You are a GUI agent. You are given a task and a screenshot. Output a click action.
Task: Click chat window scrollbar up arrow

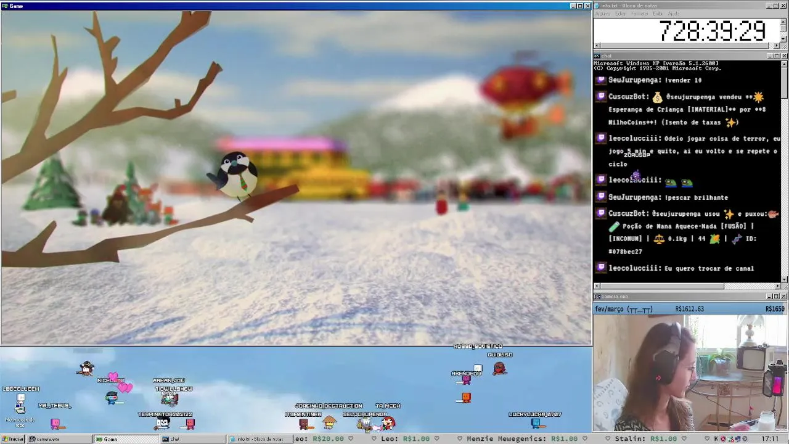coord(784,64)
